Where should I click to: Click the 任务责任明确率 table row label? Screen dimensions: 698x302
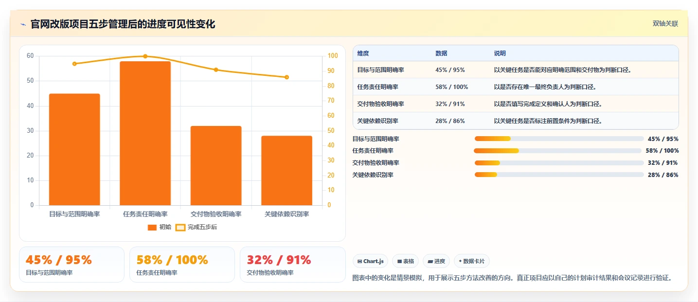tap(377, 87)
